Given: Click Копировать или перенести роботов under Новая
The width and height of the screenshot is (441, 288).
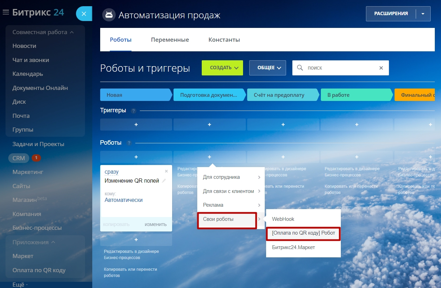Looking at the screenshot, I should click(130, 272).
